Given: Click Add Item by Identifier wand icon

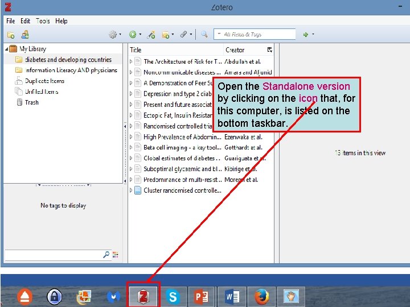Looking at the screenshot, I should 151,35.
